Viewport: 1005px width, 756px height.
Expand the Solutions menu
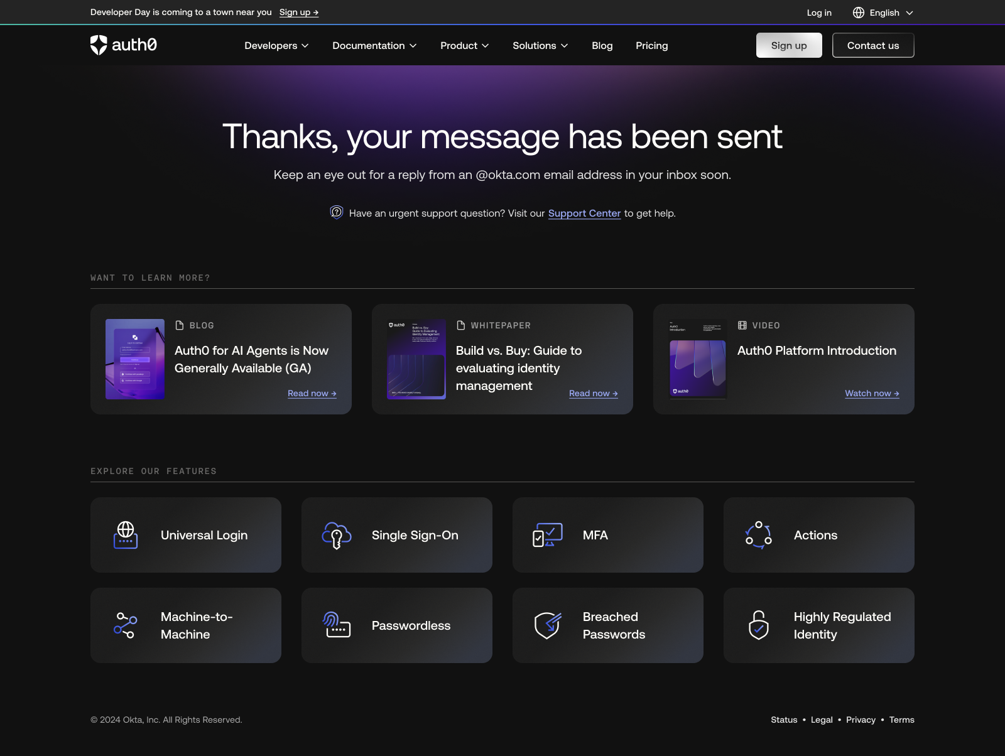tap(540, 46)
